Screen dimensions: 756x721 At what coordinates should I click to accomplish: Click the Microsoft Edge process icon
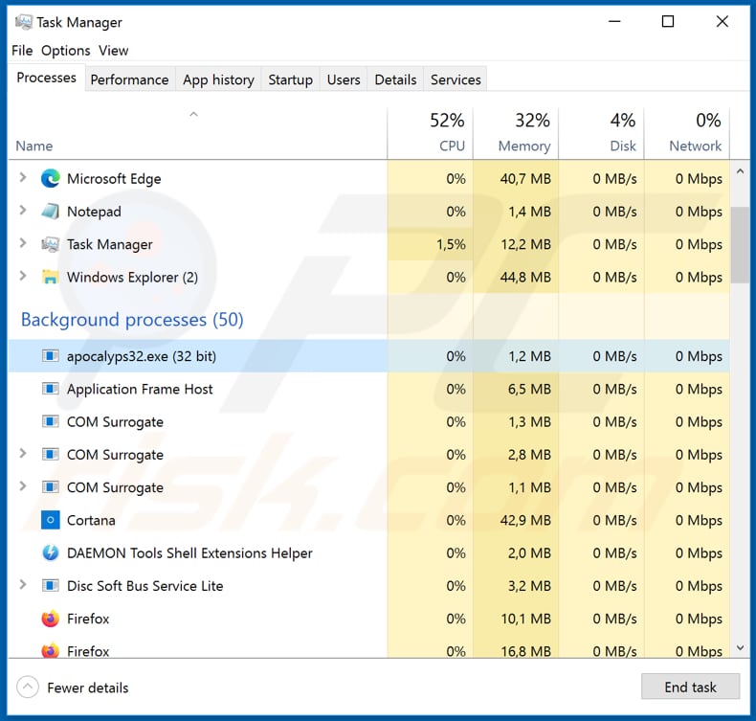(50, 178)
